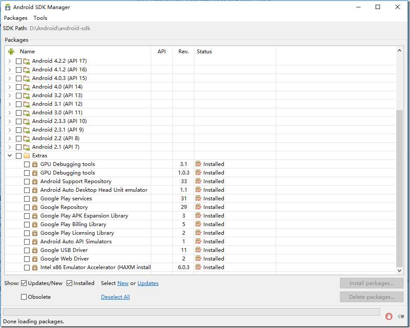Click the Android 4.2.2 (API 17) folder icon
Viewport: 410px width, 328px height.
[x=27, y=61]
